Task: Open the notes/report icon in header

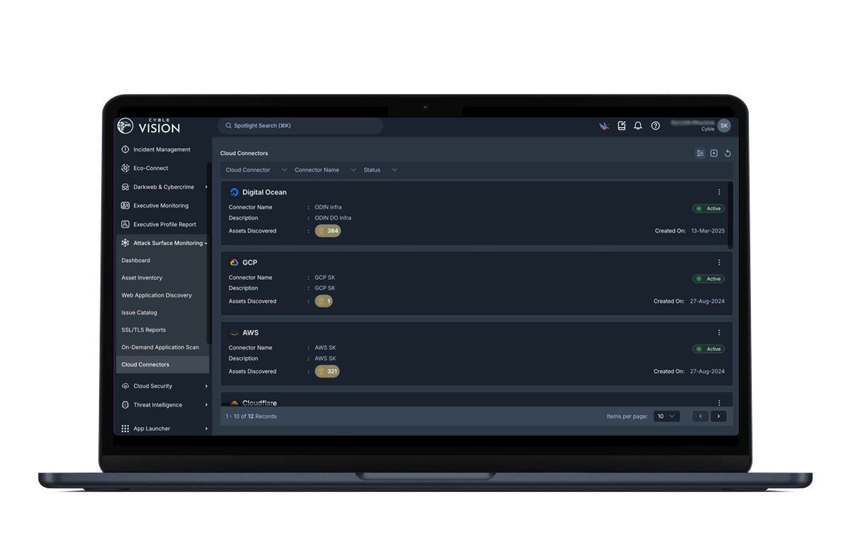Action: (621, 126)
